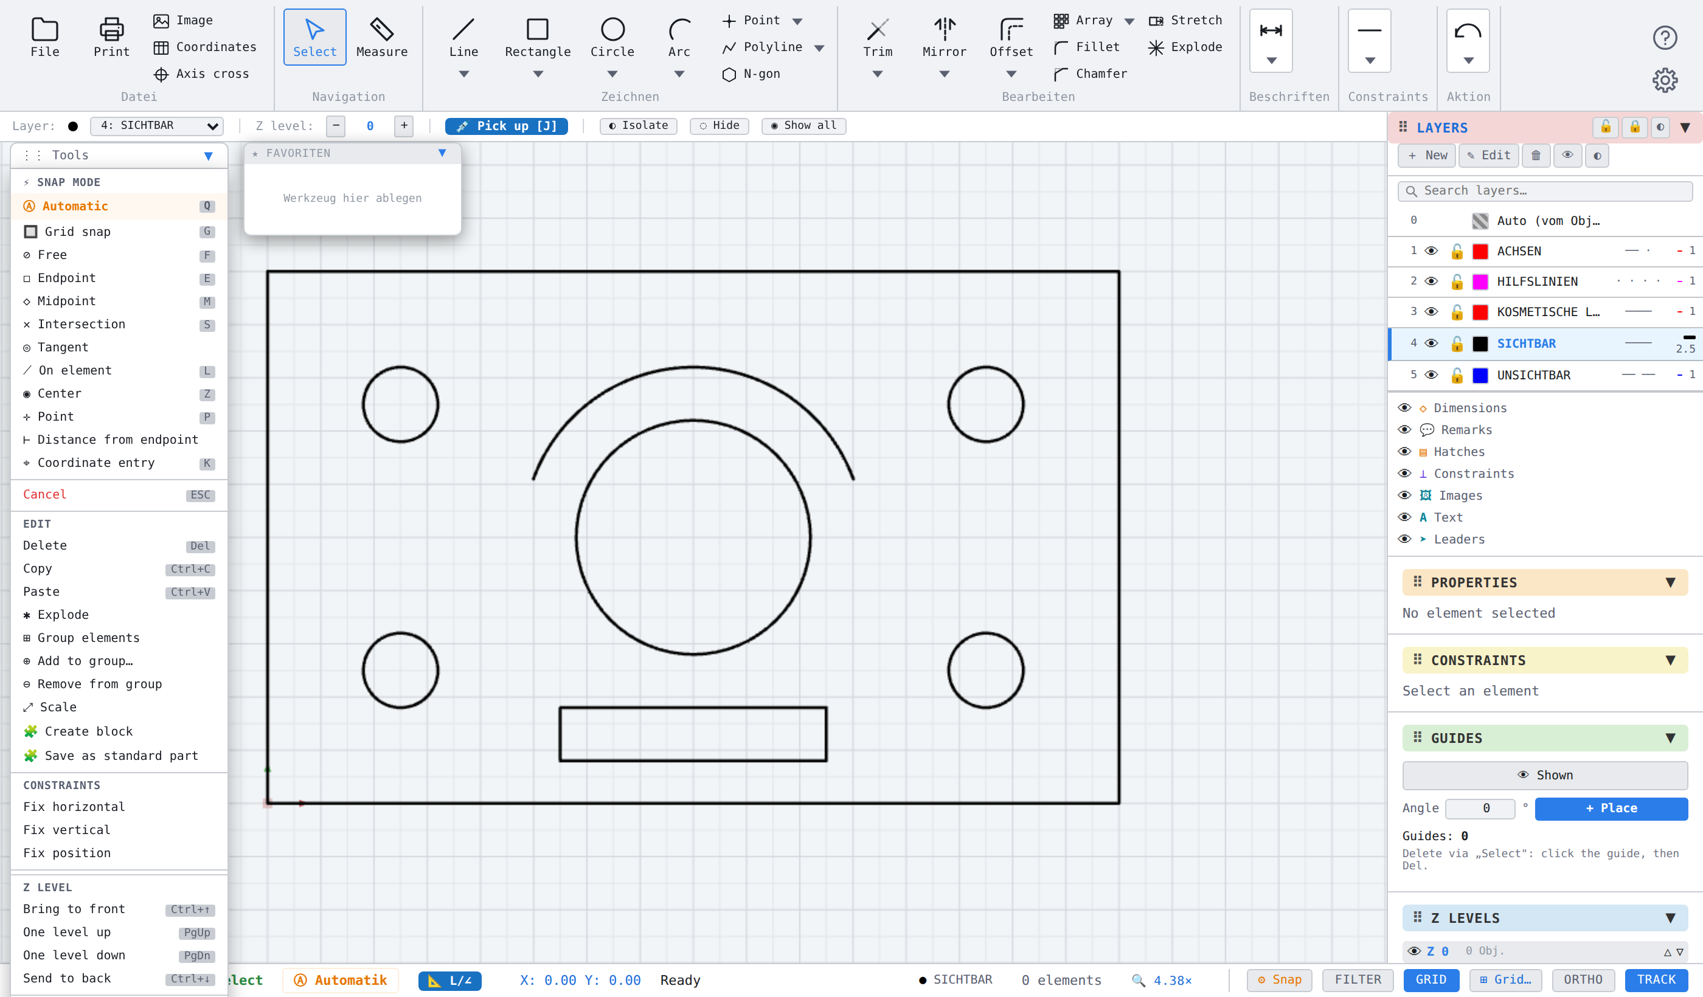The width and height of the screenshot is (1703, 997).
Task: Collapse the FAVORITEN panel
Action: 442,153
